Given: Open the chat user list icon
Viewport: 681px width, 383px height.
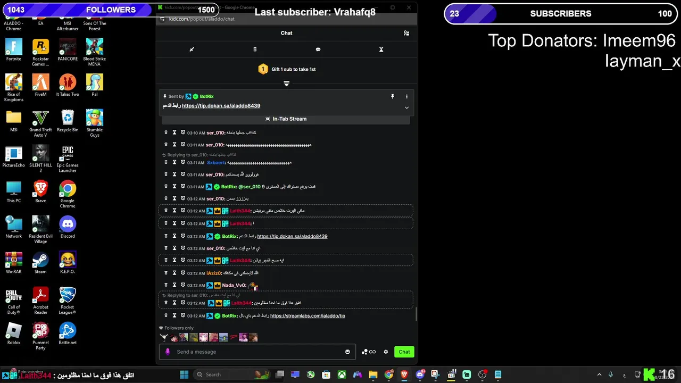Looking at the screenshot, I should [406, 33].
